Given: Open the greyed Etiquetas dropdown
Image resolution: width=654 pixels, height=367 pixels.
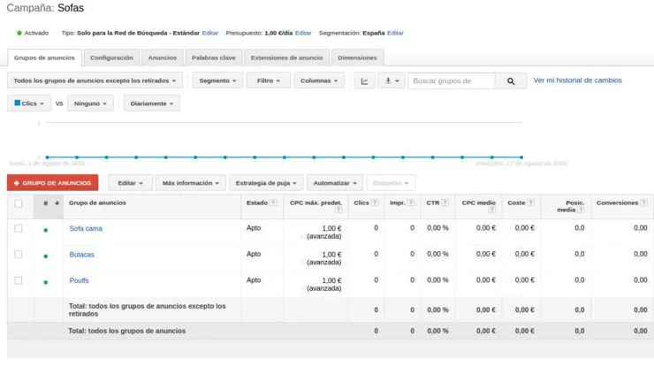Looking at the screenshot, I should tap(391, 183).
